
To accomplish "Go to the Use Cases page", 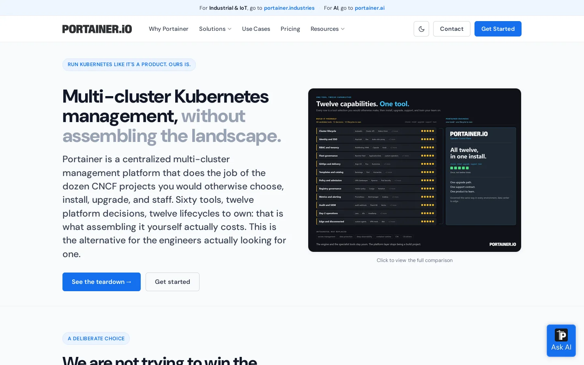I will coord(256,29).
